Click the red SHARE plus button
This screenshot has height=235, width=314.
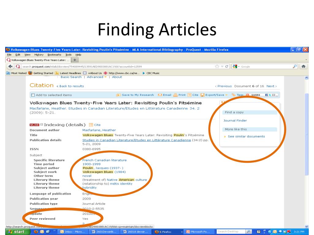(x=247, y=95)
